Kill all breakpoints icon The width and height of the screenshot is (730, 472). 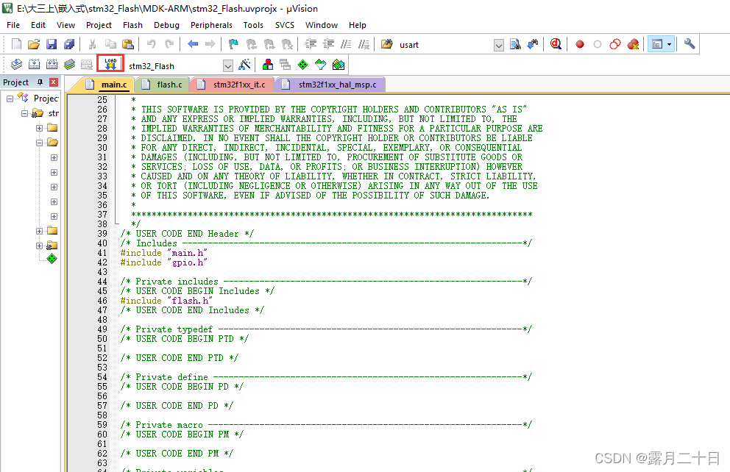pyautogui.click(x=633, y=44)
